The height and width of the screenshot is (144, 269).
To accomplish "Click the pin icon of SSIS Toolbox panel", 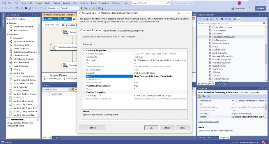I will [x=35, y=15].
